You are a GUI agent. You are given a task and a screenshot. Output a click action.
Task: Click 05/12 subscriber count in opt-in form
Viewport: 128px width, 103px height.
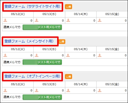31,90
